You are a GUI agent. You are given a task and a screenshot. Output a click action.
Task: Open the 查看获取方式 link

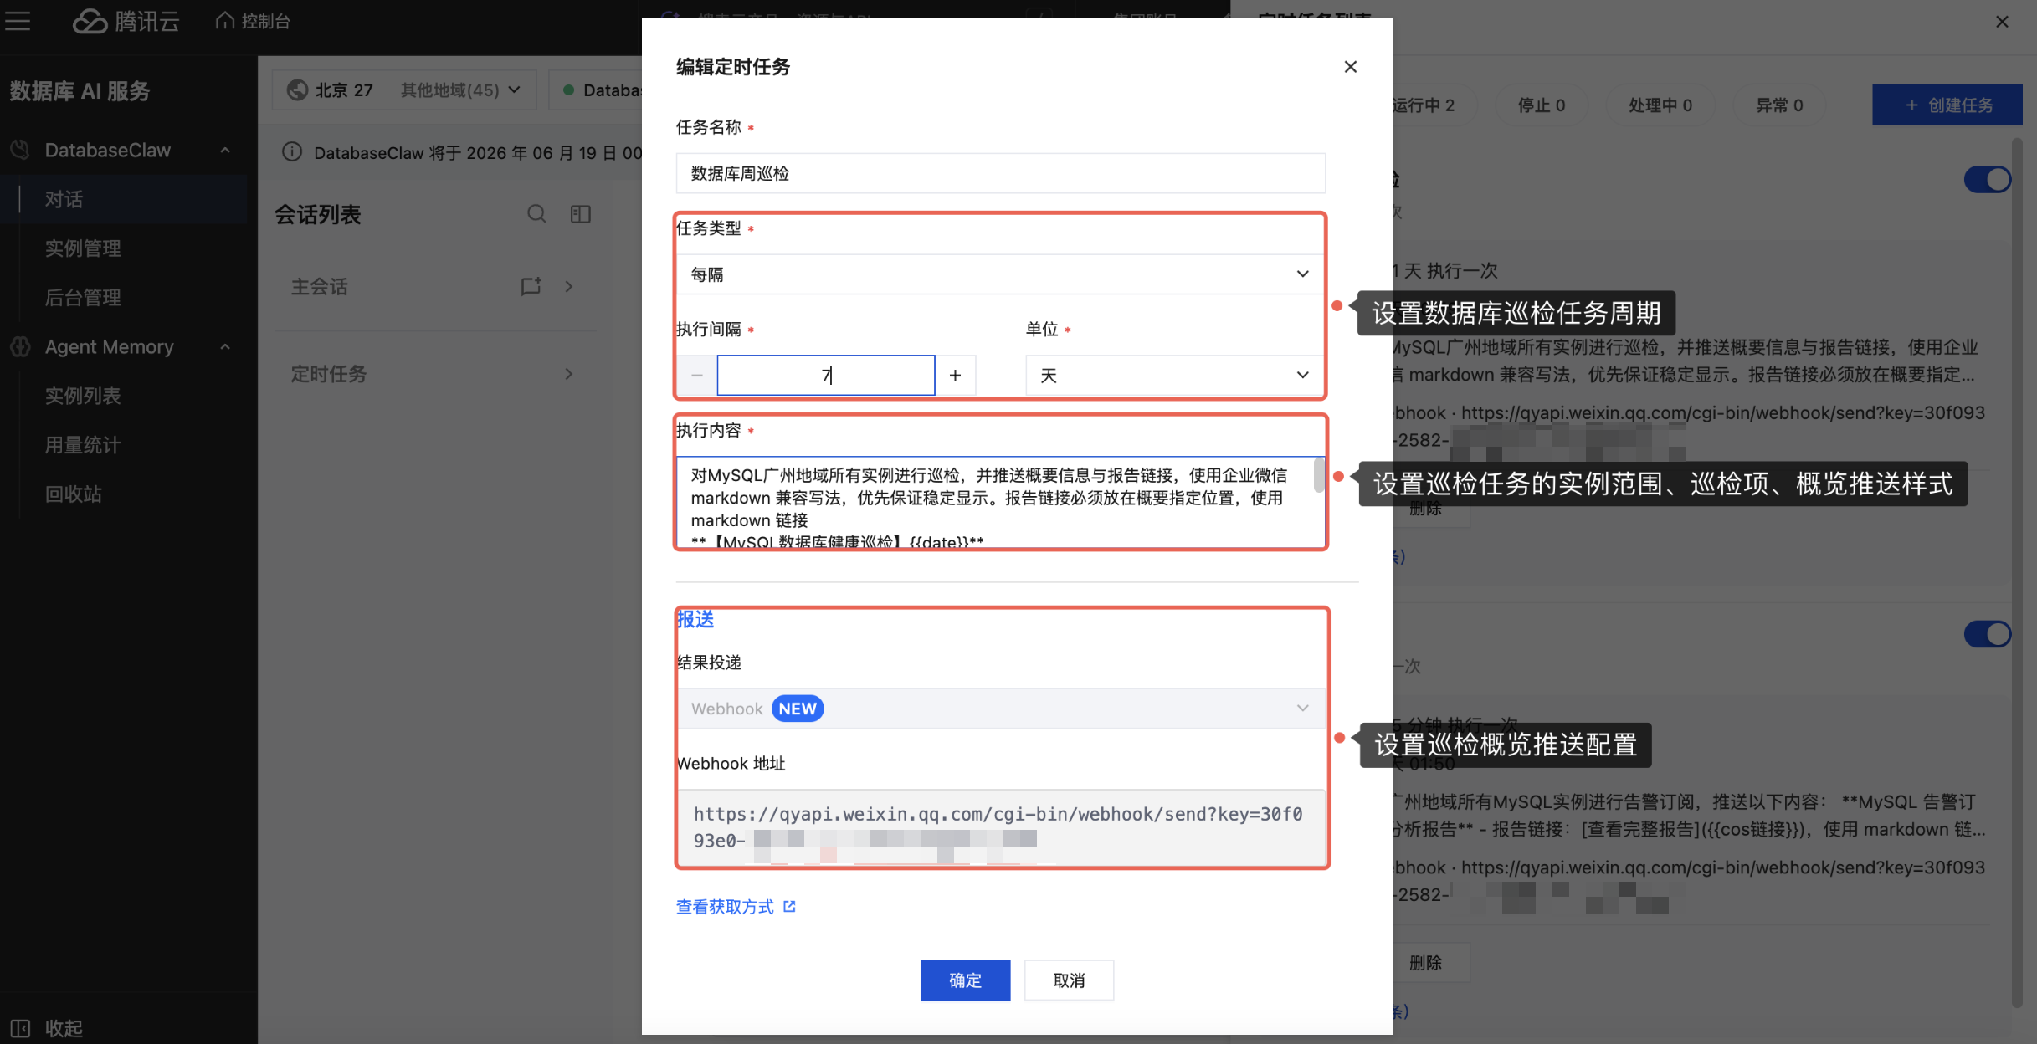pyautogui.click(x=725, y=906)
